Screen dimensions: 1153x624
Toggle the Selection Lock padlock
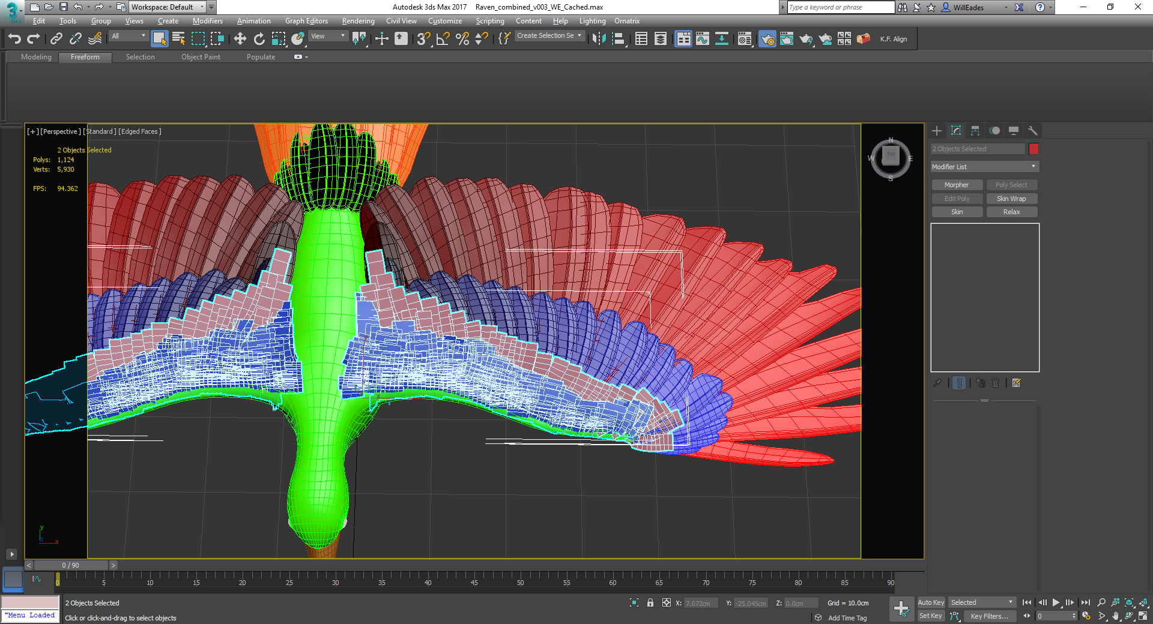(650, 603)
